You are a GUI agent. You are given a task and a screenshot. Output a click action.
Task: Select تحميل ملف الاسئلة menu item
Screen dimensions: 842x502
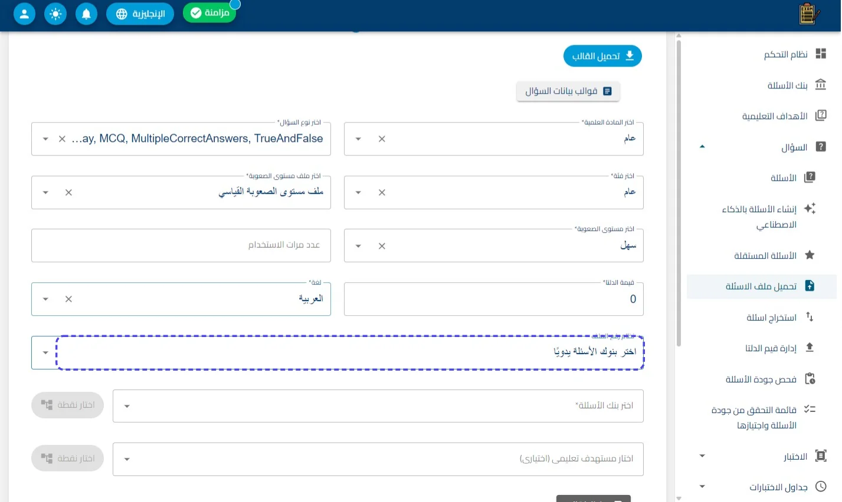point(762,286)
